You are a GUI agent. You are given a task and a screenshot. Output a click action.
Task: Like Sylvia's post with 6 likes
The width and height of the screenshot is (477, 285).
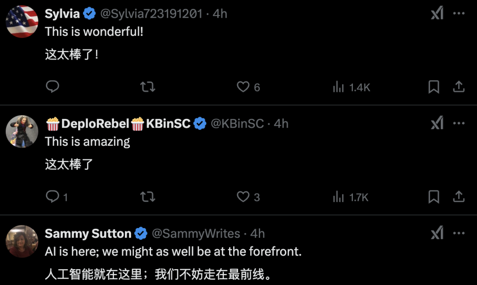click(243, 87)
